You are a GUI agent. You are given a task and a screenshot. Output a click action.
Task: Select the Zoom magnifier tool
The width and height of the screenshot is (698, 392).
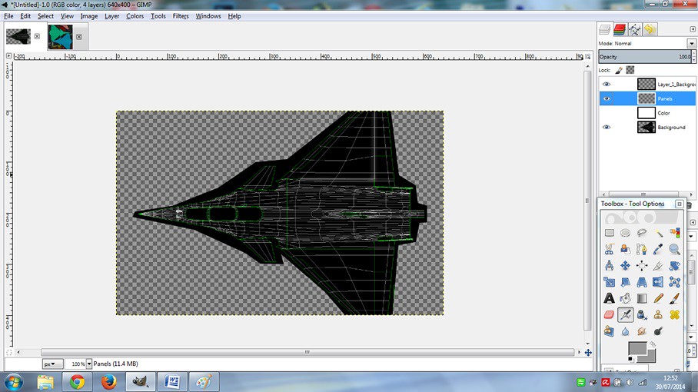(674, 249)
